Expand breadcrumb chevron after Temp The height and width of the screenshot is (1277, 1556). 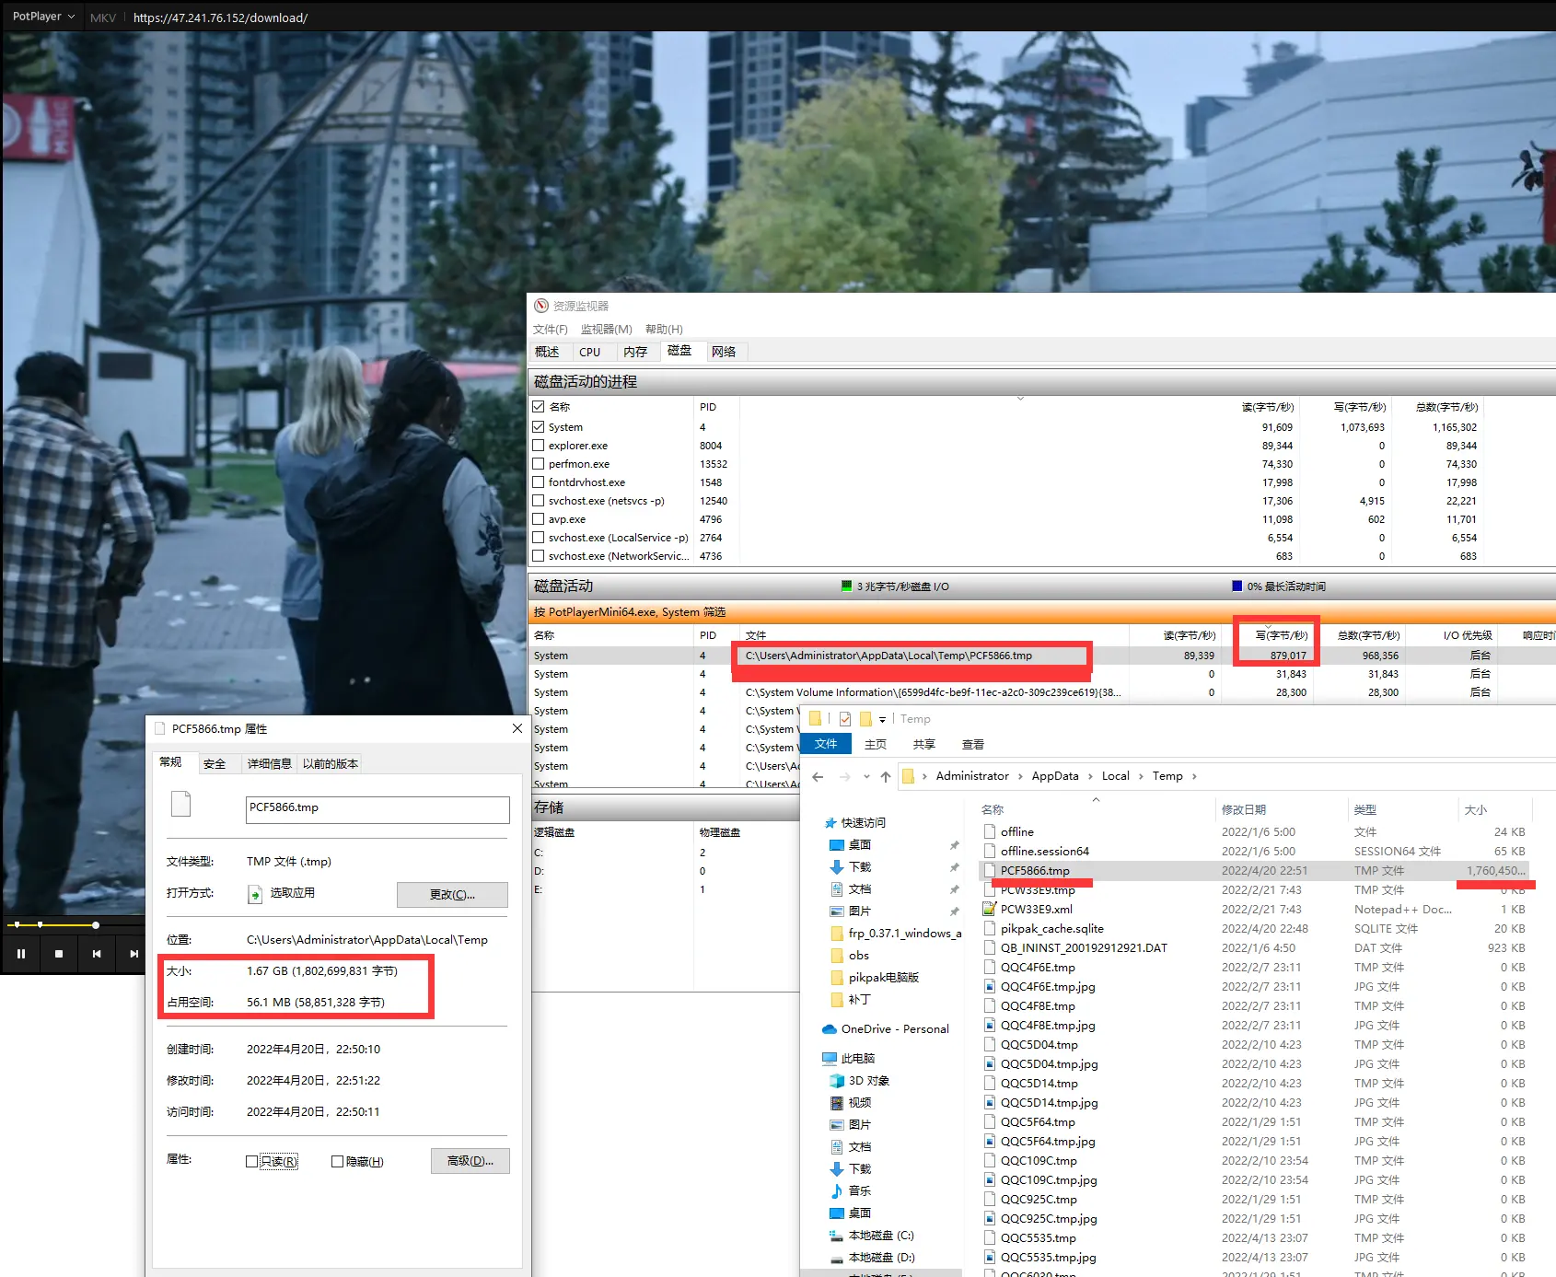click(1194, 777)
